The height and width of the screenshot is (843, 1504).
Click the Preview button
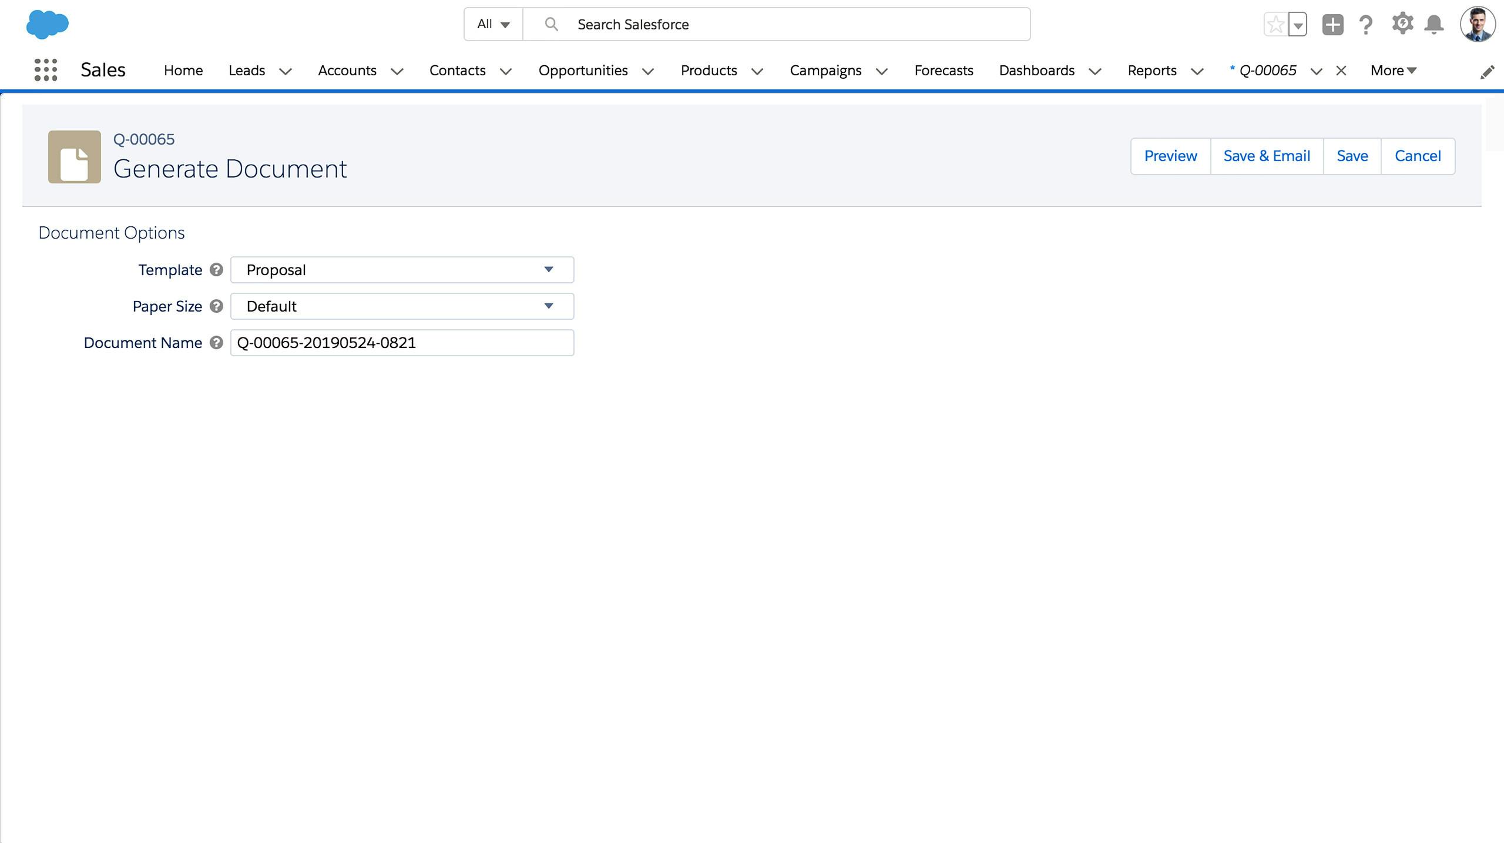coord(1171,156)
